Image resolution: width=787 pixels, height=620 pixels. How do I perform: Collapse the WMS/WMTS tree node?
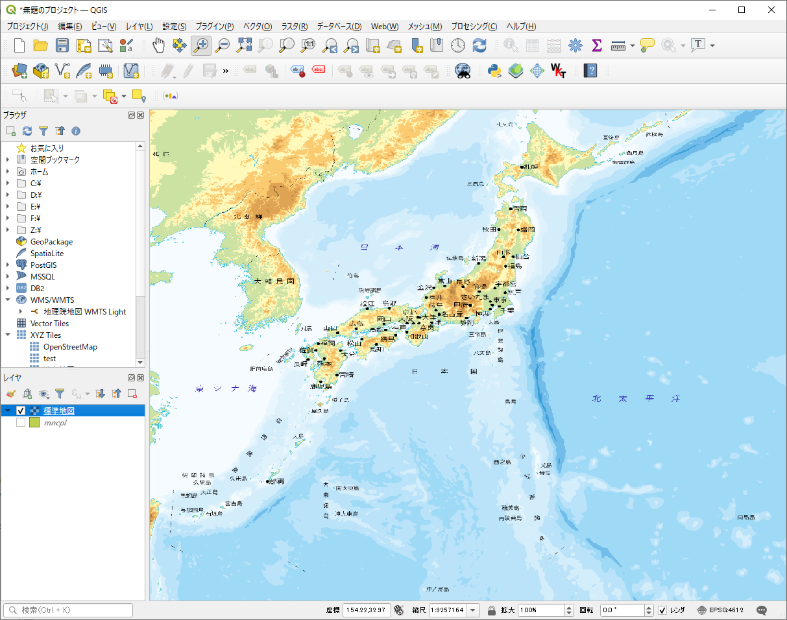(x=8, y=300)
